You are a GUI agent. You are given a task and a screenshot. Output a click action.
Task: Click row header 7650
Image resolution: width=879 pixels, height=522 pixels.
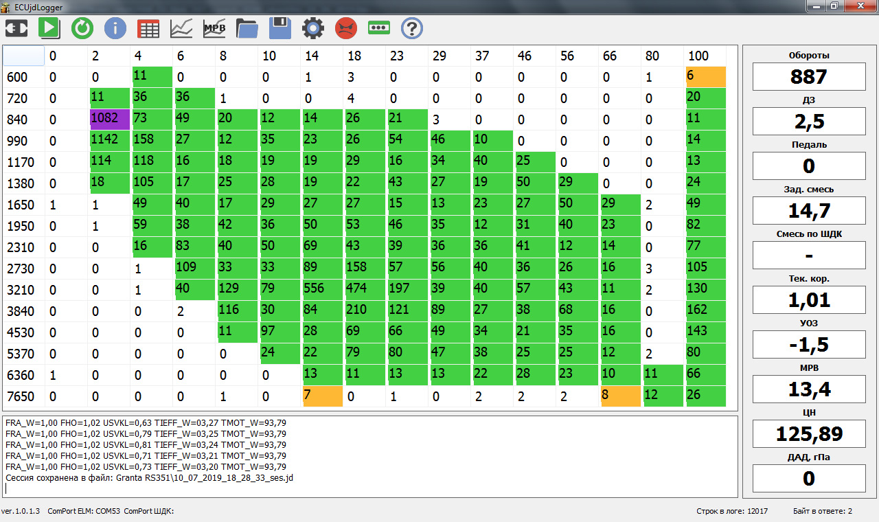[x=24, y=396]
